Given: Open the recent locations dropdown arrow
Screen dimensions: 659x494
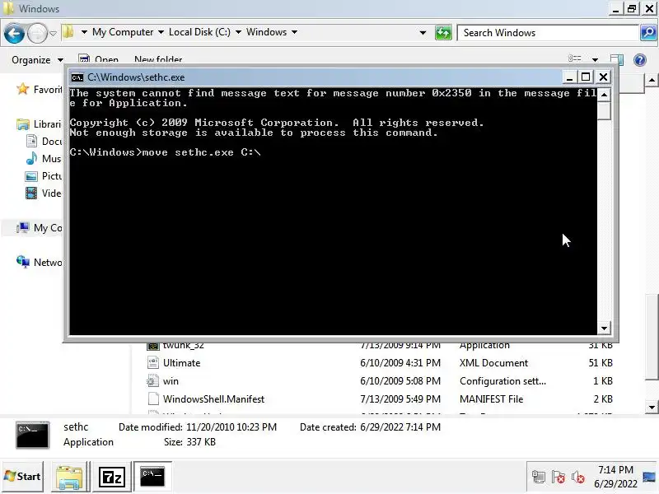Looking at the screenshot, I should pos(53,33).
